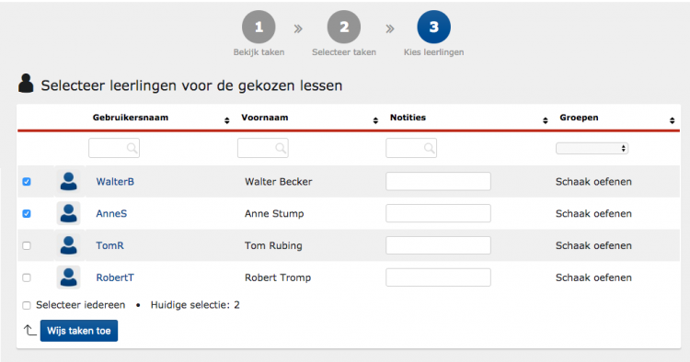The image size is (690, 362).
Task: Click the search magnifier in the Voornaam filter
Action: click(281, 149)
